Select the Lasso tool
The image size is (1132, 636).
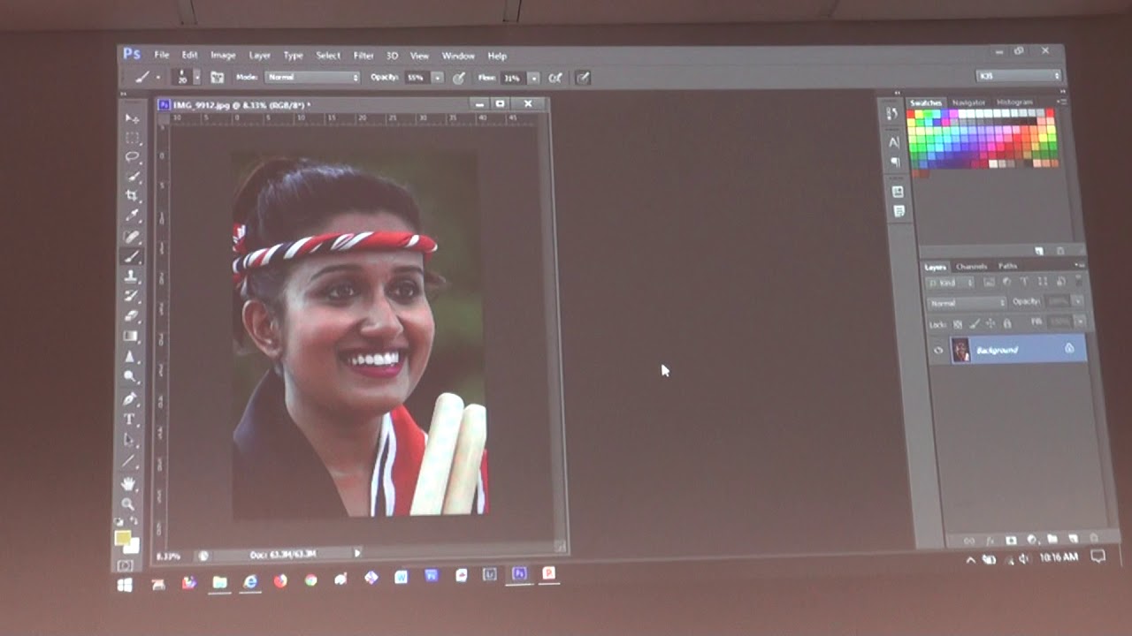[132, 157]
